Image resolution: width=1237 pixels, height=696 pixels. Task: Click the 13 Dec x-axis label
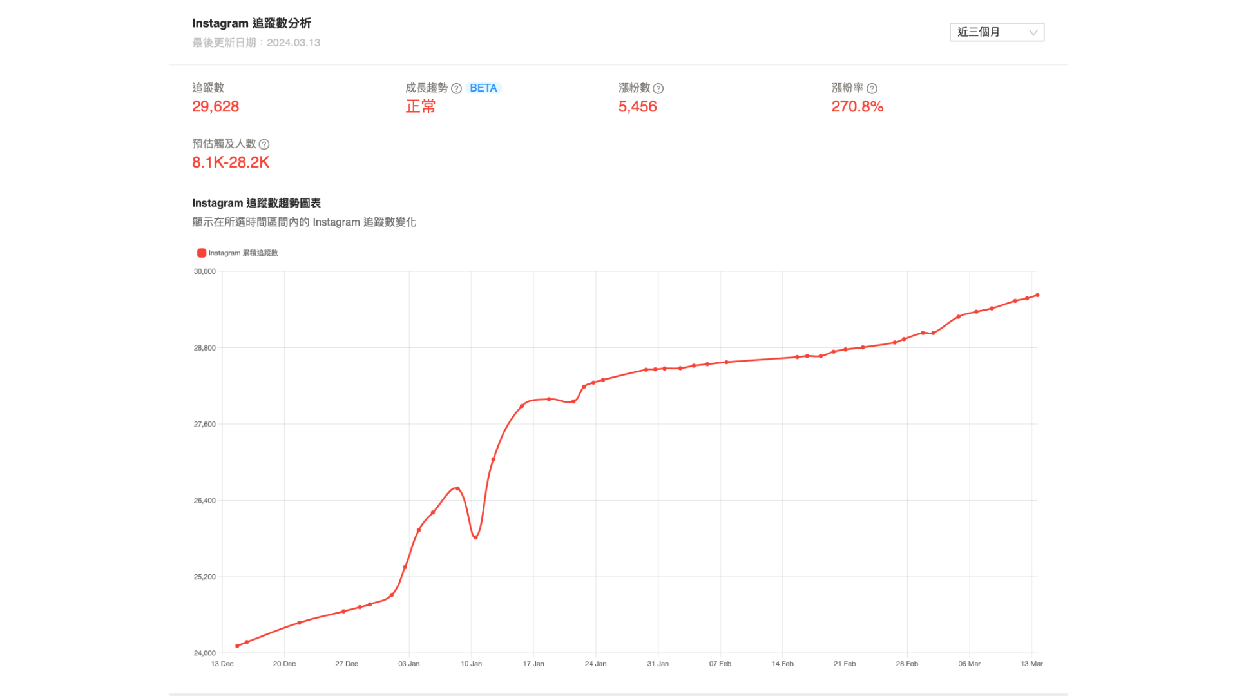[x=222, y=664]
